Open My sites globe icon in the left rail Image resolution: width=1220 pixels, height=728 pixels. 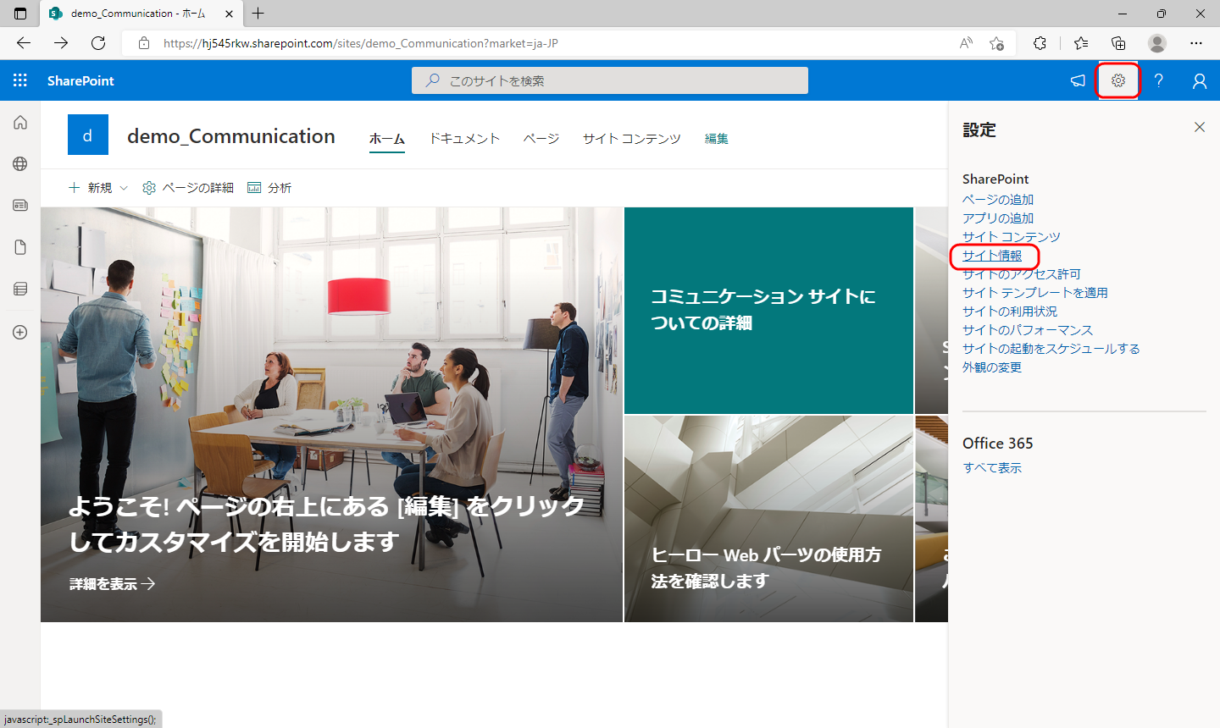pos(20,163)
